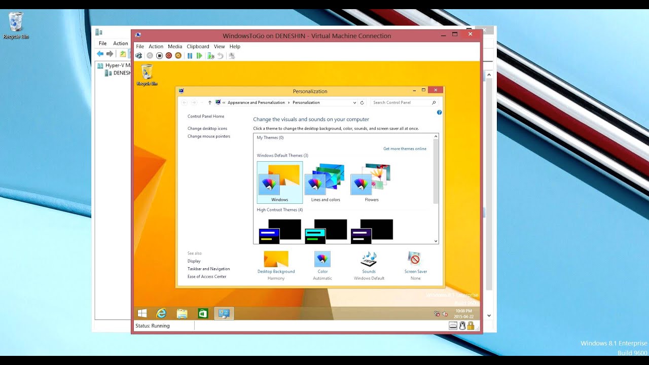This screenshot has height=365, width=649.
Task: Select the third high contrast theme thumbnail
Action: coord(372,231)
